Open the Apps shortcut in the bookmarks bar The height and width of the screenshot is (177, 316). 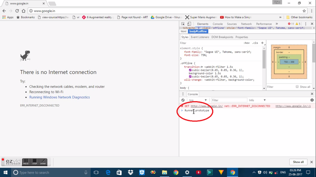(x=8, y=17)
